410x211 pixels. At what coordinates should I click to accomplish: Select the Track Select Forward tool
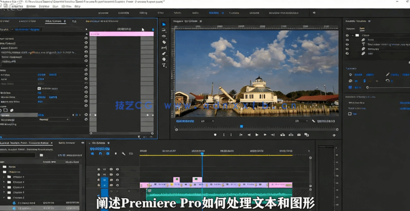[164, 31]
